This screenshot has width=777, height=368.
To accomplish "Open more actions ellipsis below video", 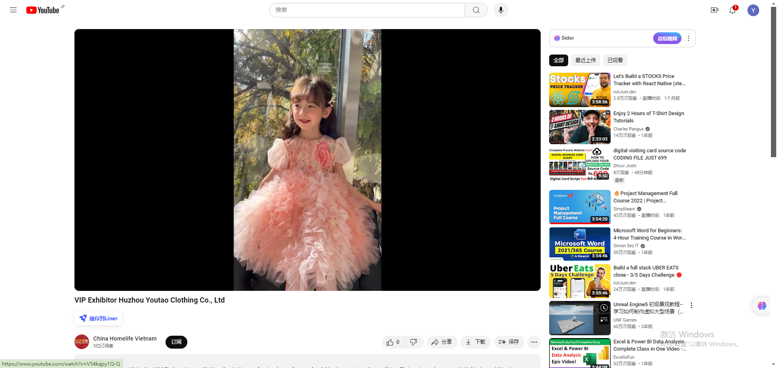I will point(534,342).
